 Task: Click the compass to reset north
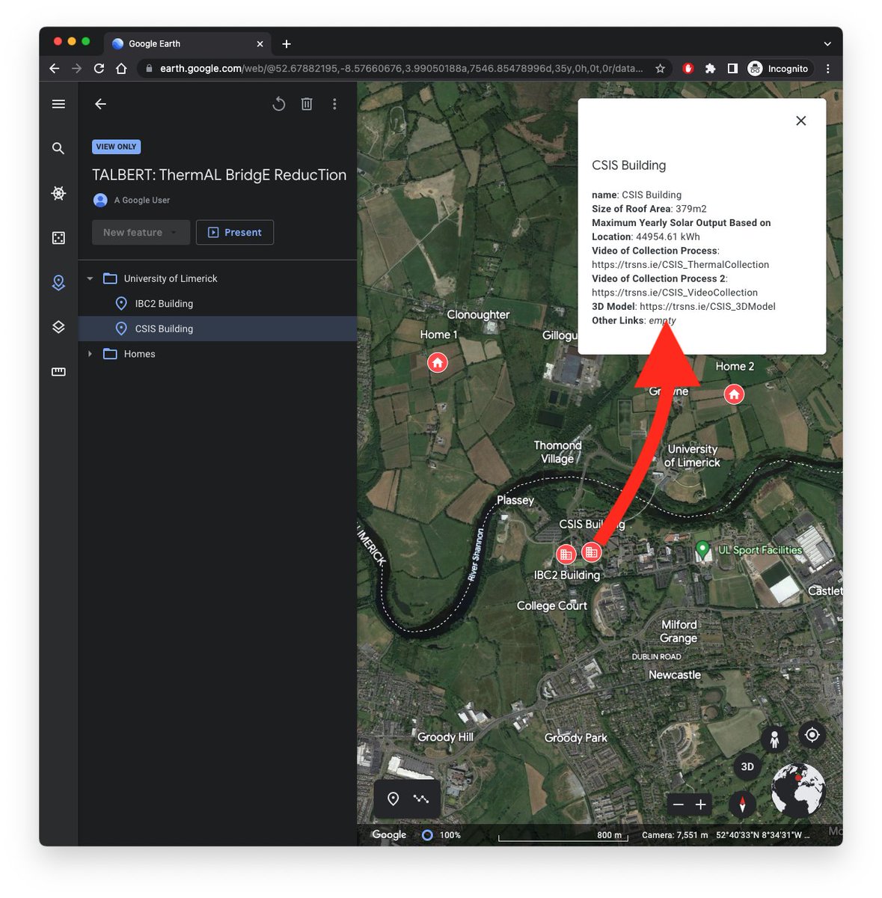pyautogui.click(x=742, y=804)
